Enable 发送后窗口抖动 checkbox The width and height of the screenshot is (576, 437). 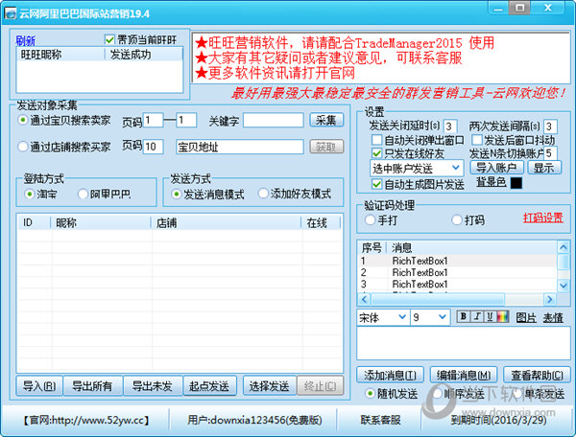tap(476, 140)
